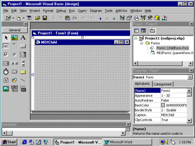The height and width of the screenshot is (146, 195).
Task: Start the program with the Run arrow
Action: click(101, 19)
